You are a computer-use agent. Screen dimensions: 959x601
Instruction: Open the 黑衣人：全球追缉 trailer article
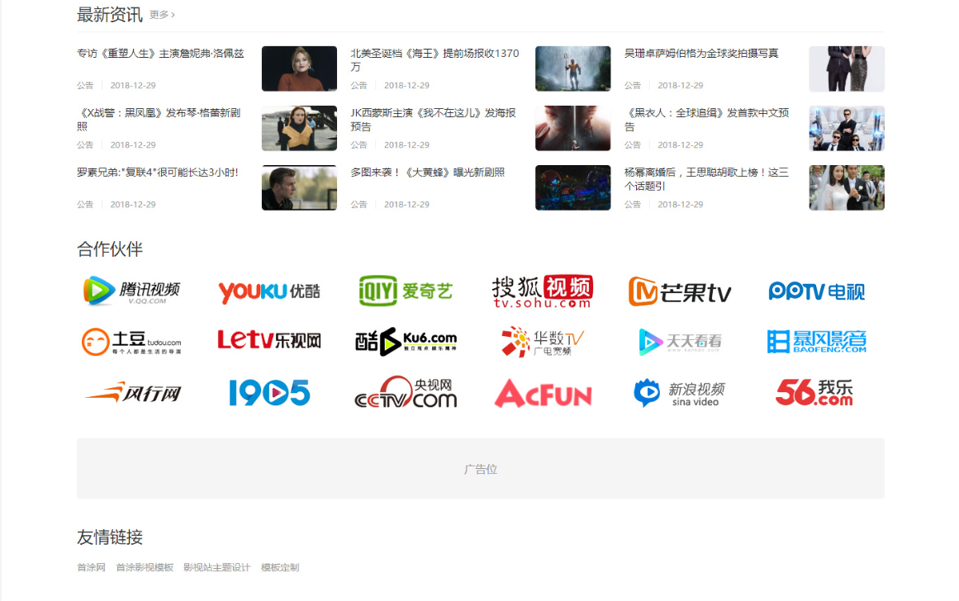click(706, 119)
